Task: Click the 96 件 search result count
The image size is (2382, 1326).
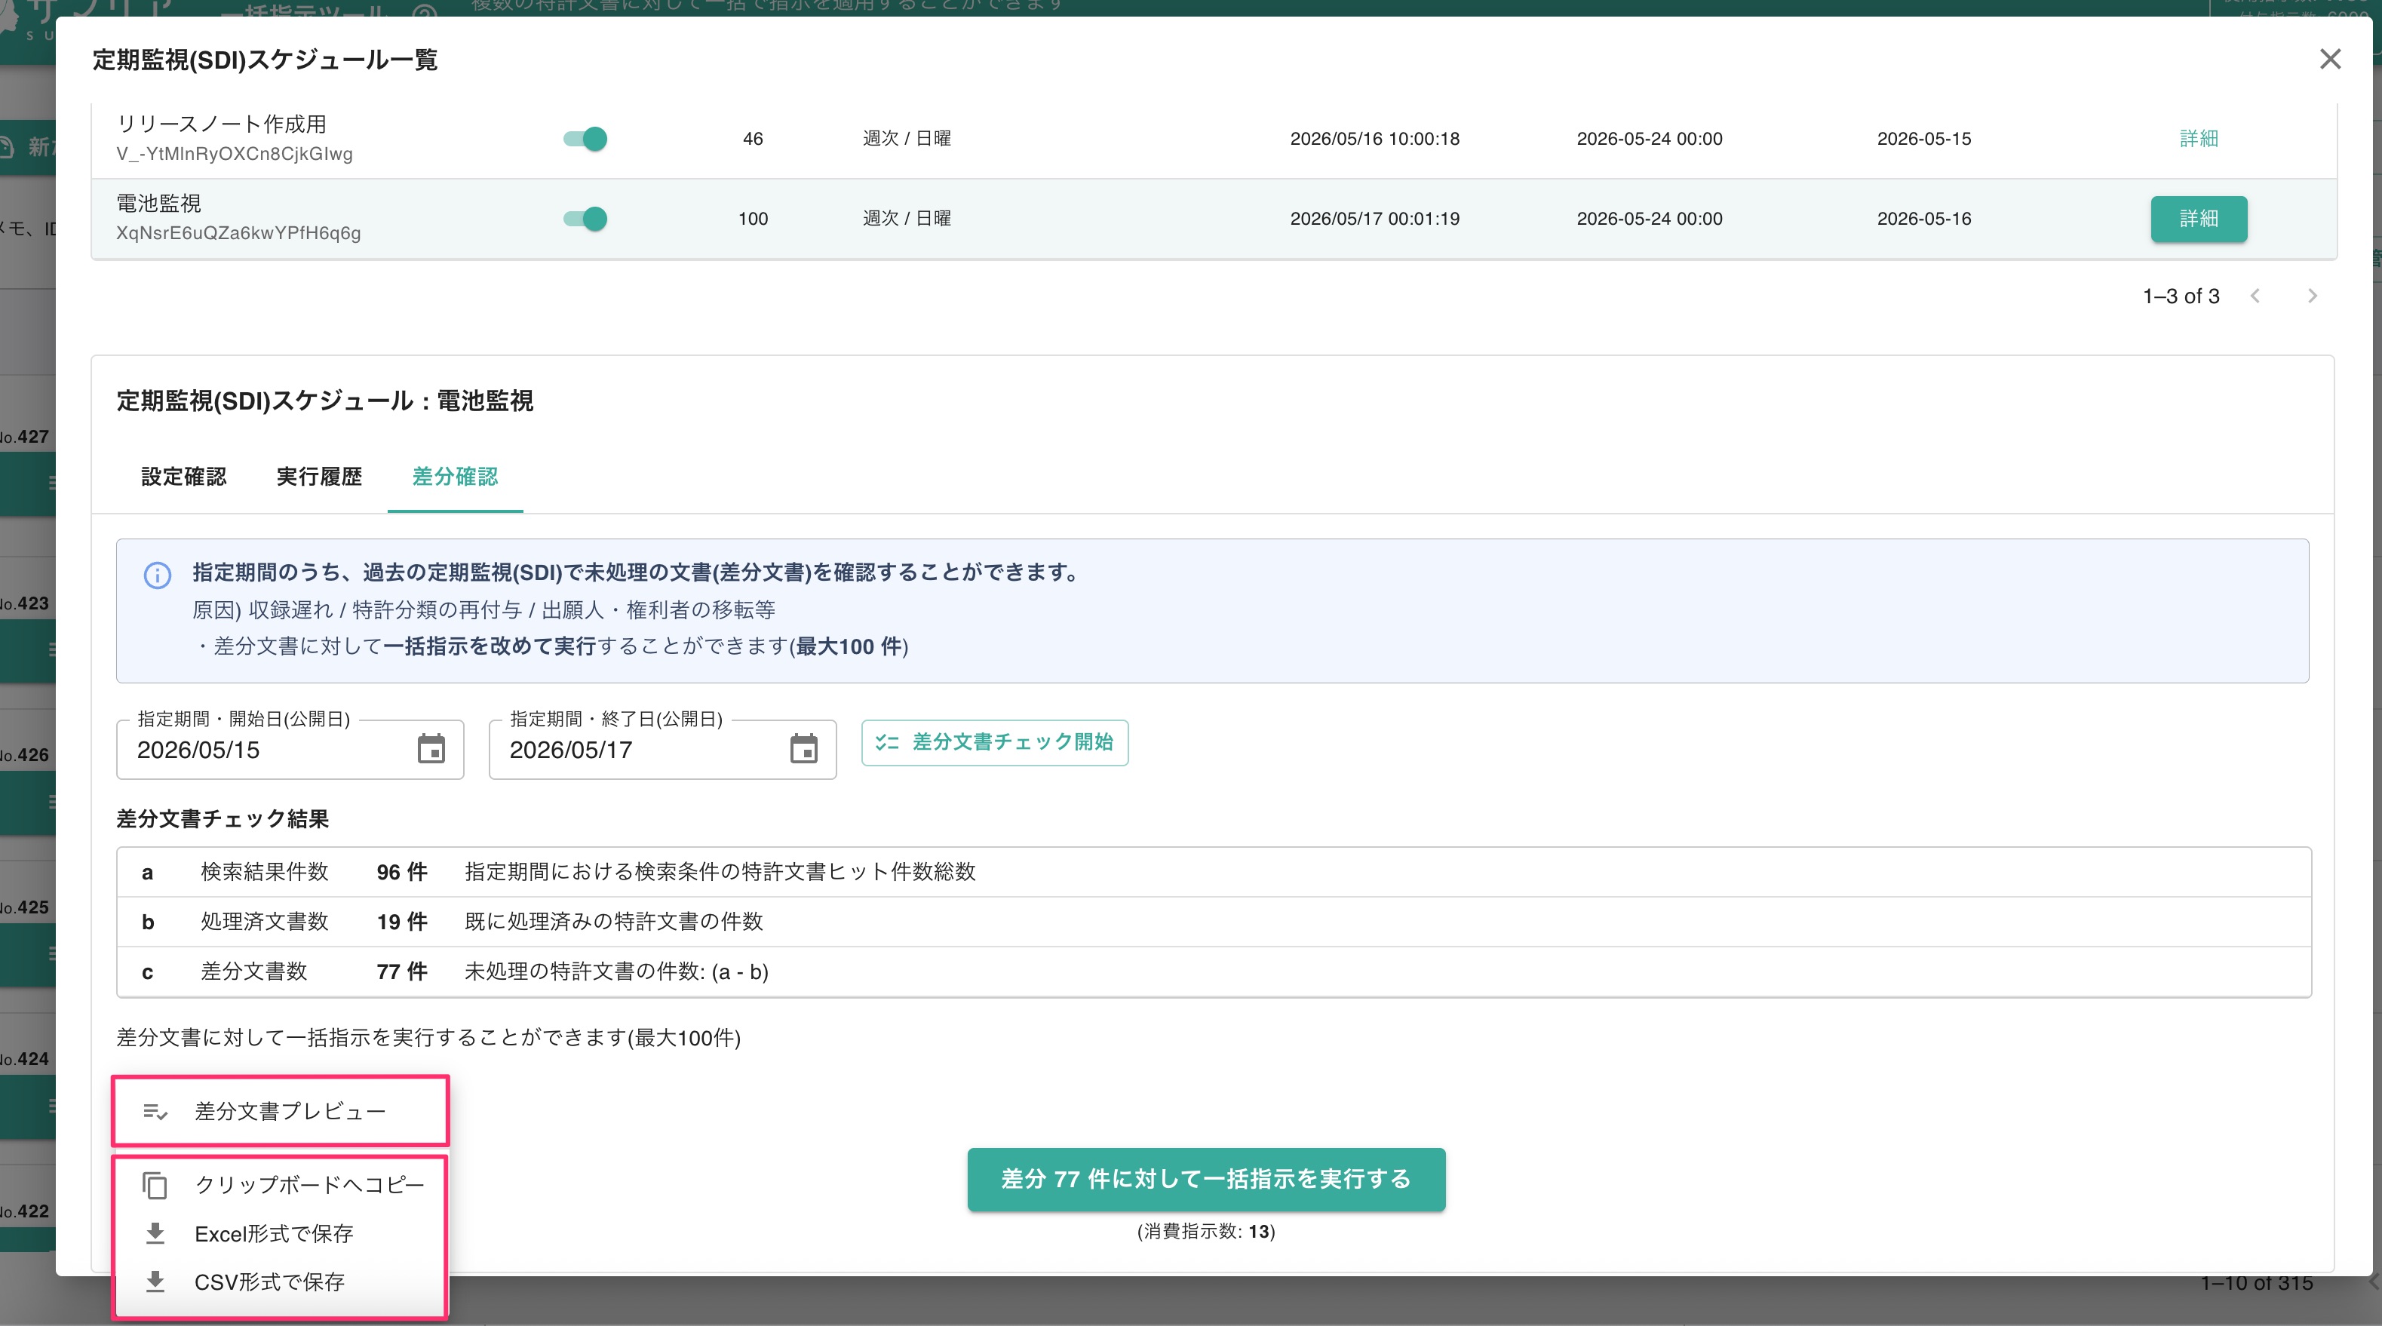Action: (x=401, y=872)
